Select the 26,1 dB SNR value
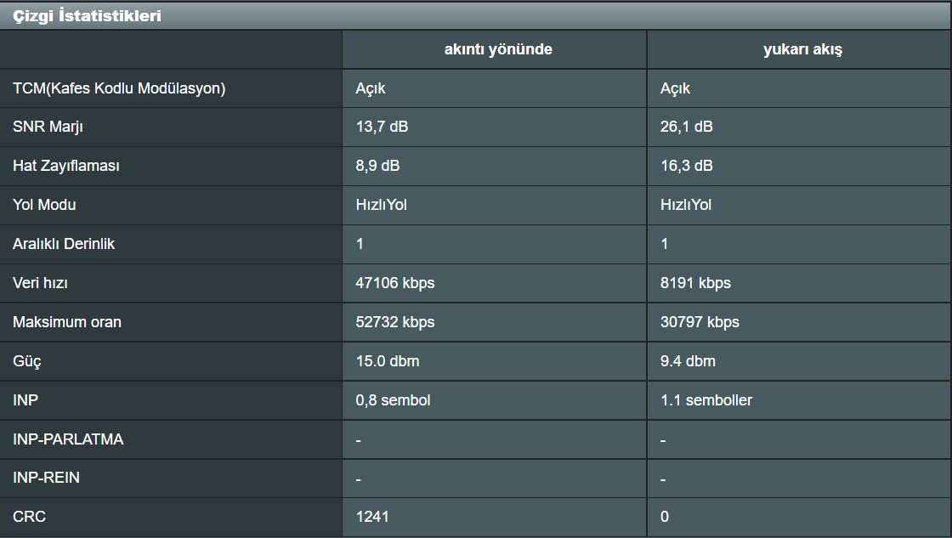 [687, 127]
